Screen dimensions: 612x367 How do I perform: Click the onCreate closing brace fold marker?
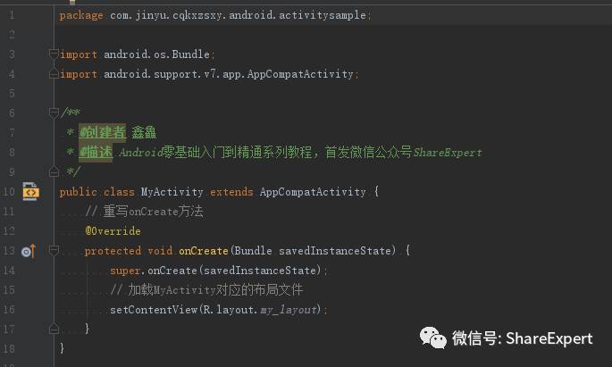pos(54,329)
